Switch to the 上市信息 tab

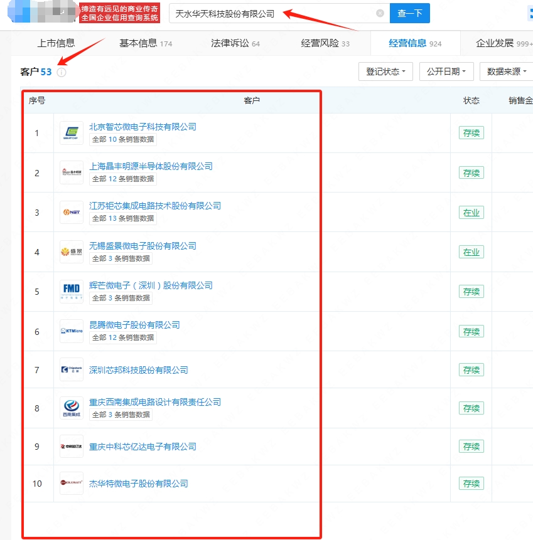click(56, 43)
